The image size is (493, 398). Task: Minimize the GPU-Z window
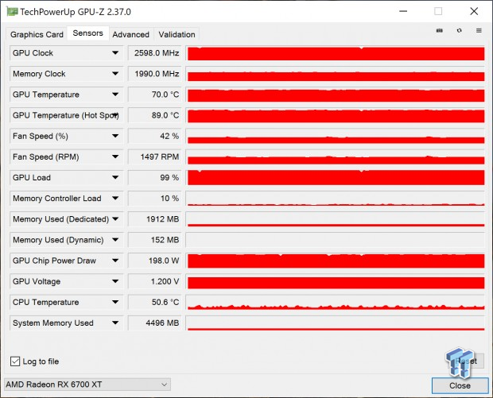pyautogui.click(x=403, y=11)
